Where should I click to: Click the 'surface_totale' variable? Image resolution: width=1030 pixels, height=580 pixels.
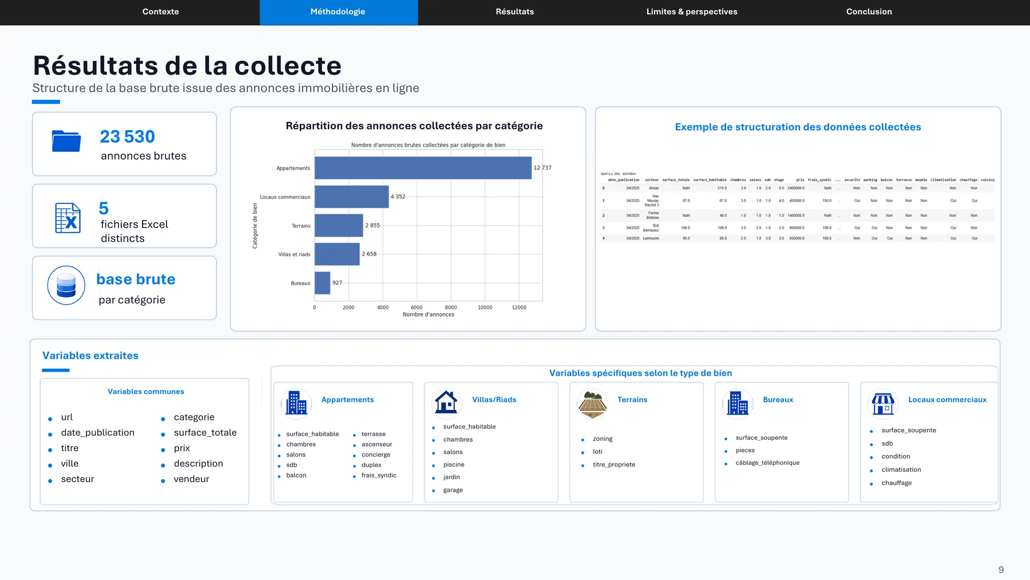pyautogui.click(x=205, y=433)
